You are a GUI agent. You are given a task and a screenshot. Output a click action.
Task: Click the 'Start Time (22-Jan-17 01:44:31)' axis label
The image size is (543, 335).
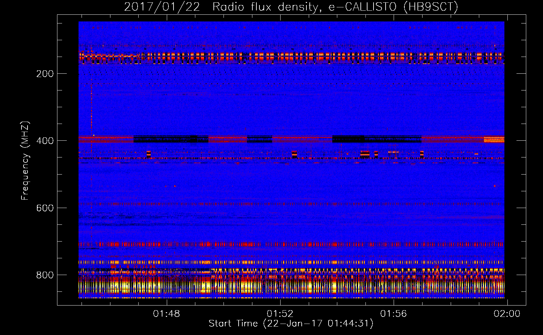coord(291,324)
